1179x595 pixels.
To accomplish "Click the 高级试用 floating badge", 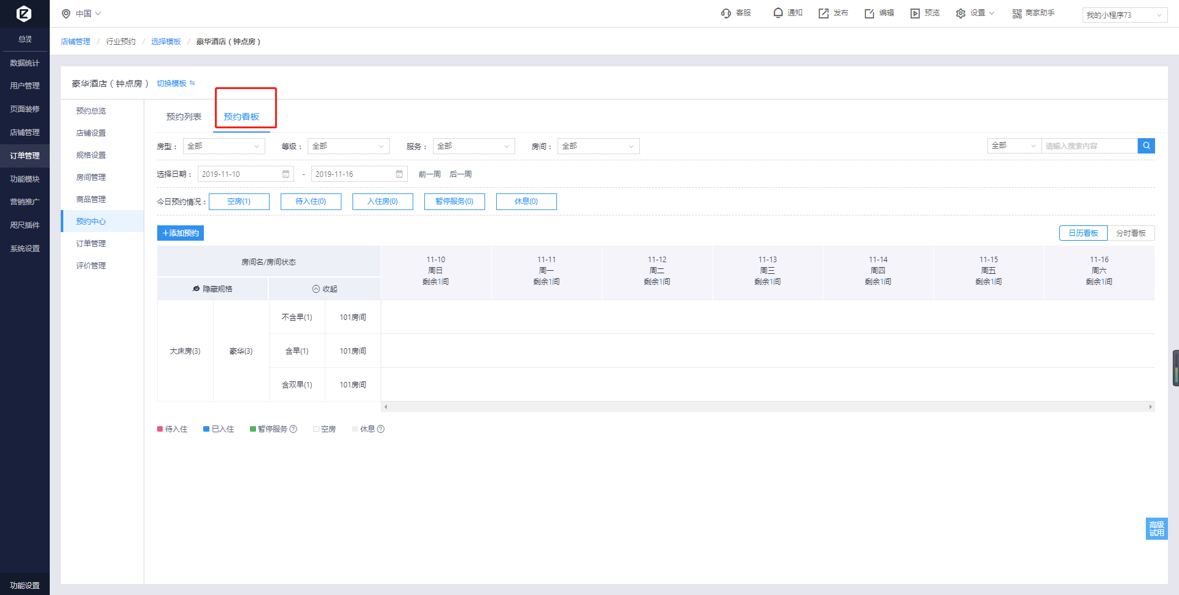I will [1156, 529].
